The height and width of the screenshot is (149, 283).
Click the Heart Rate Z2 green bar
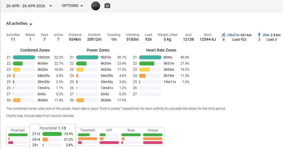click(x=147, y=63)
